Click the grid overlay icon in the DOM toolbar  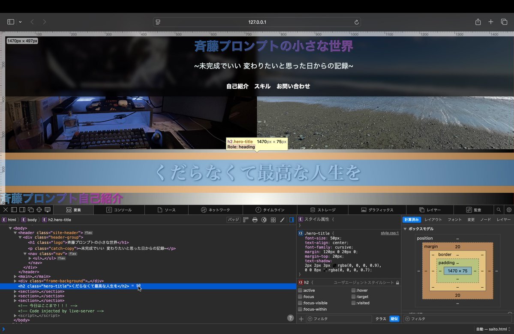273,220
